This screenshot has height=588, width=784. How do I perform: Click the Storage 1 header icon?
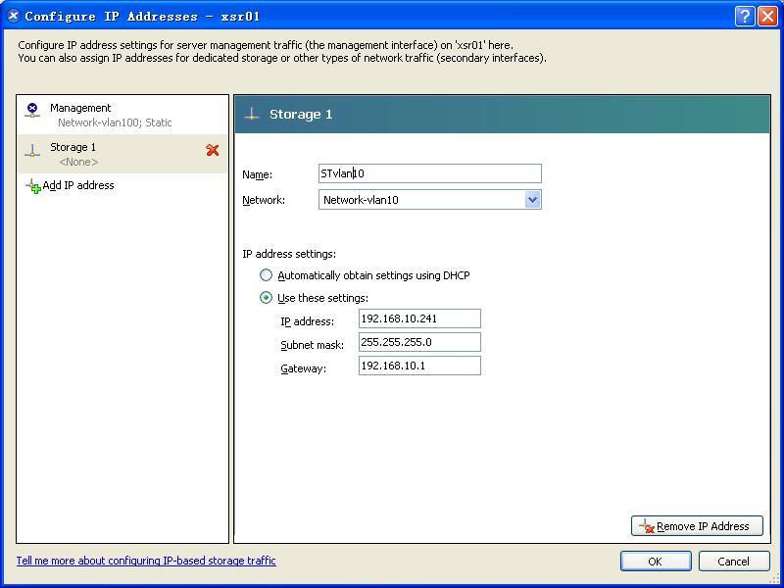point(252,114)
